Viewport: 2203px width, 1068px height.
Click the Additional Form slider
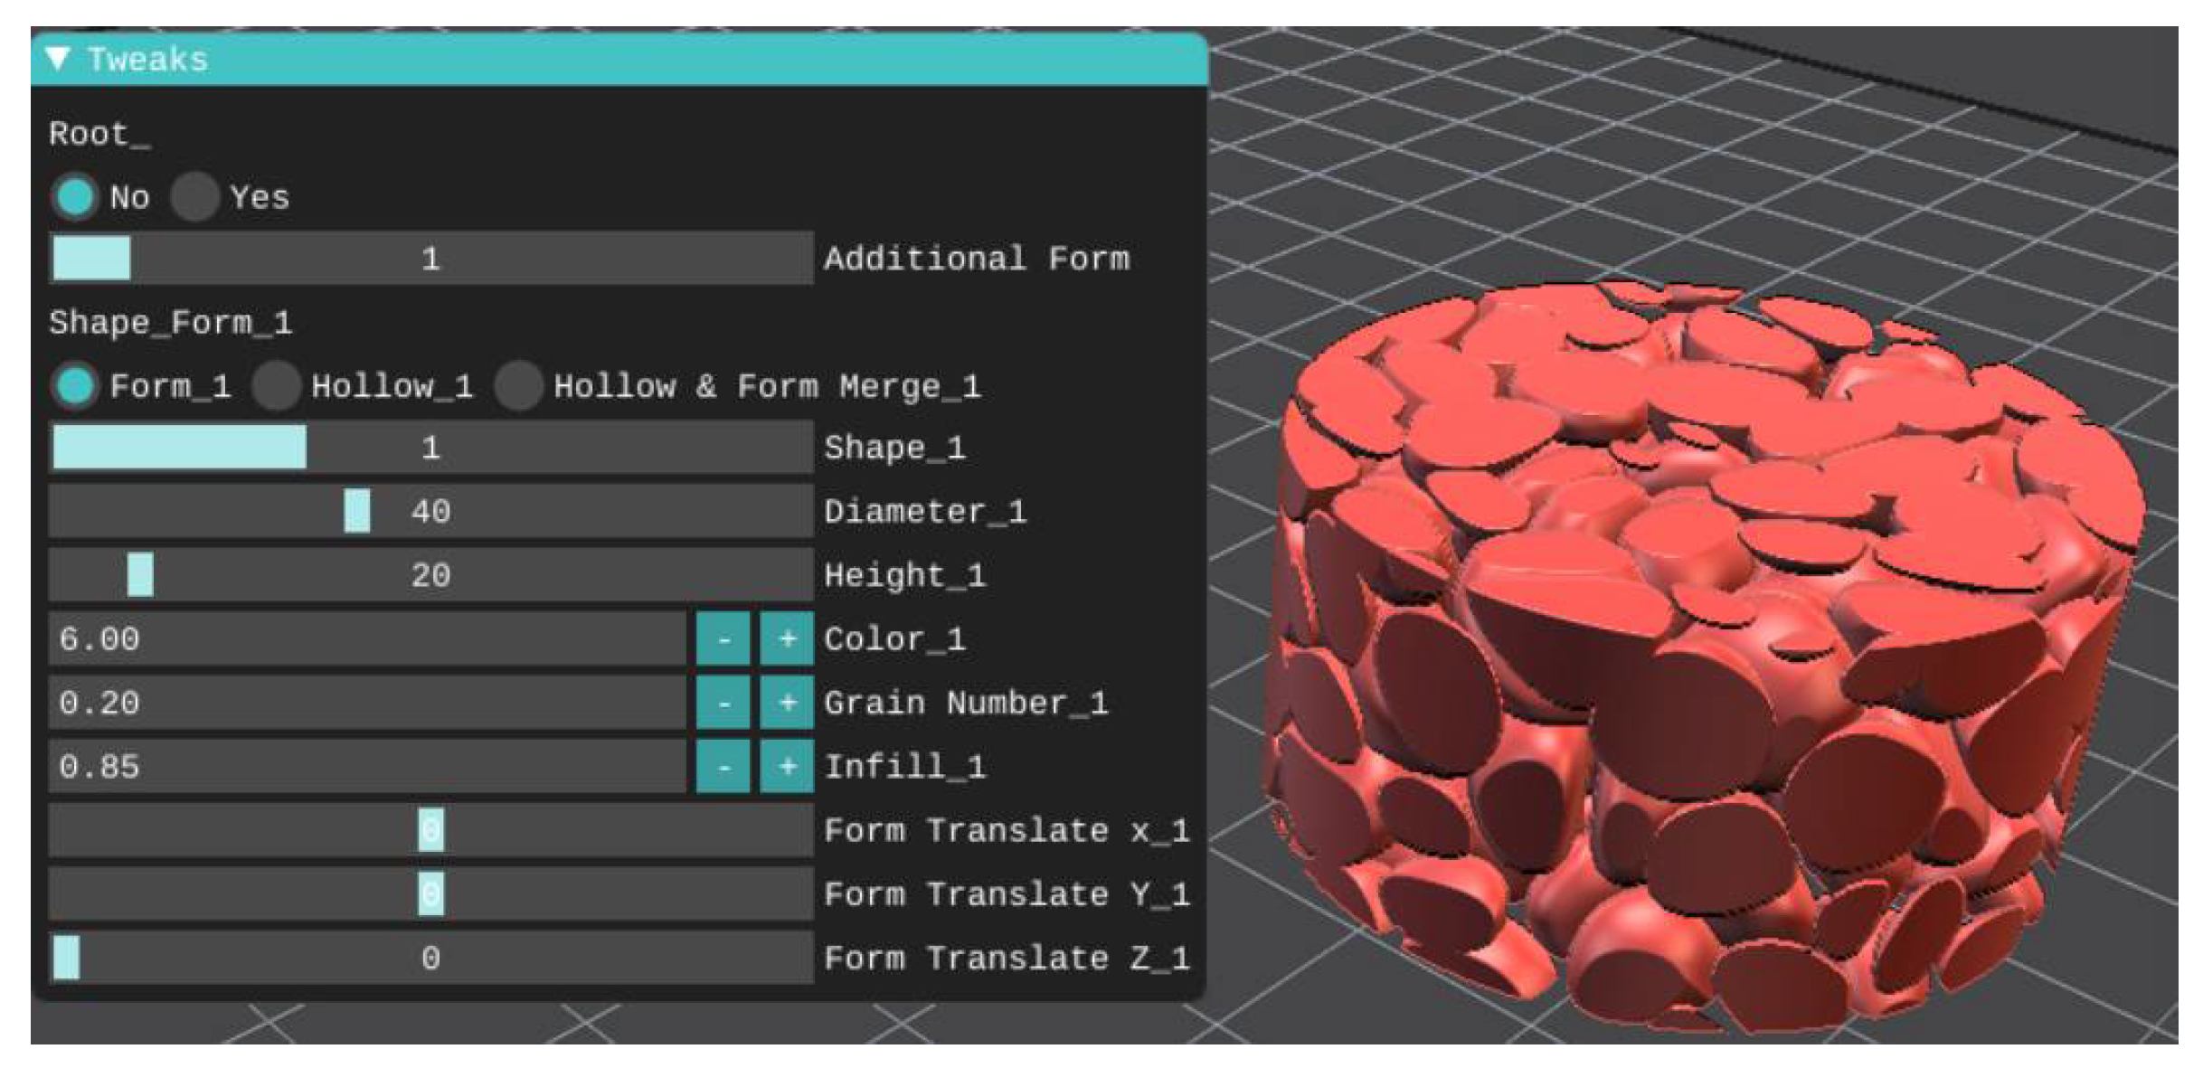tap(430, 259)
